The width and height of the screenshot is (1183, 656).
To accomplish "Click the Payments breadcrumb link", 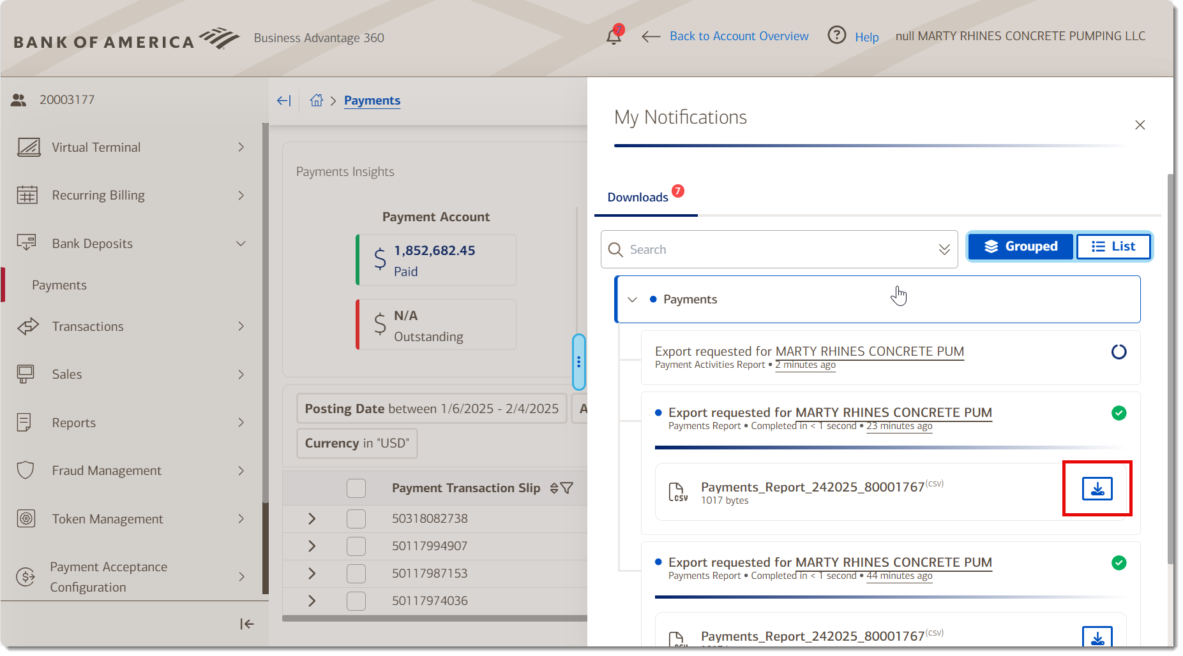I will coord(372,101).
